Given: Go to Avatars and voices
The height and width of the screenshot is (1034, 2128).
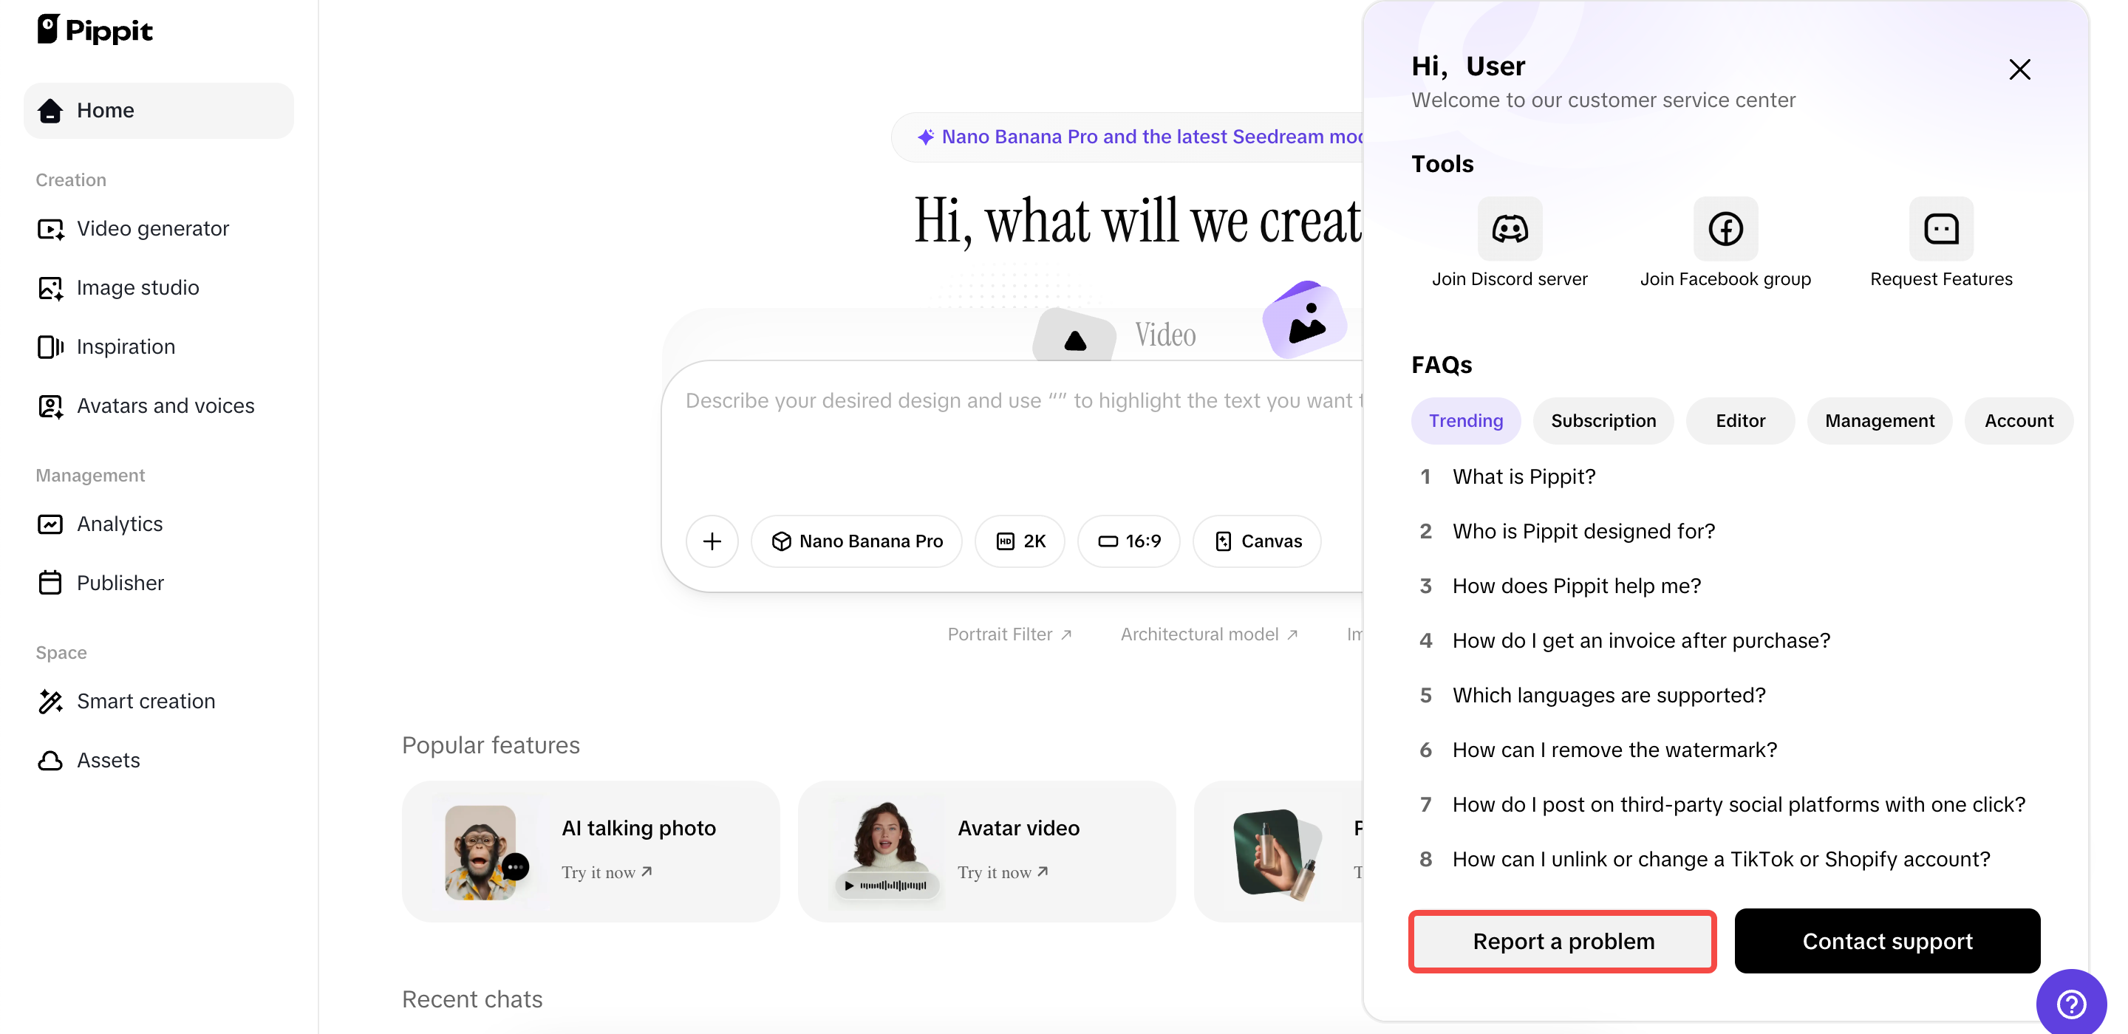Looking at the screenshot, I should click(166, 405).
